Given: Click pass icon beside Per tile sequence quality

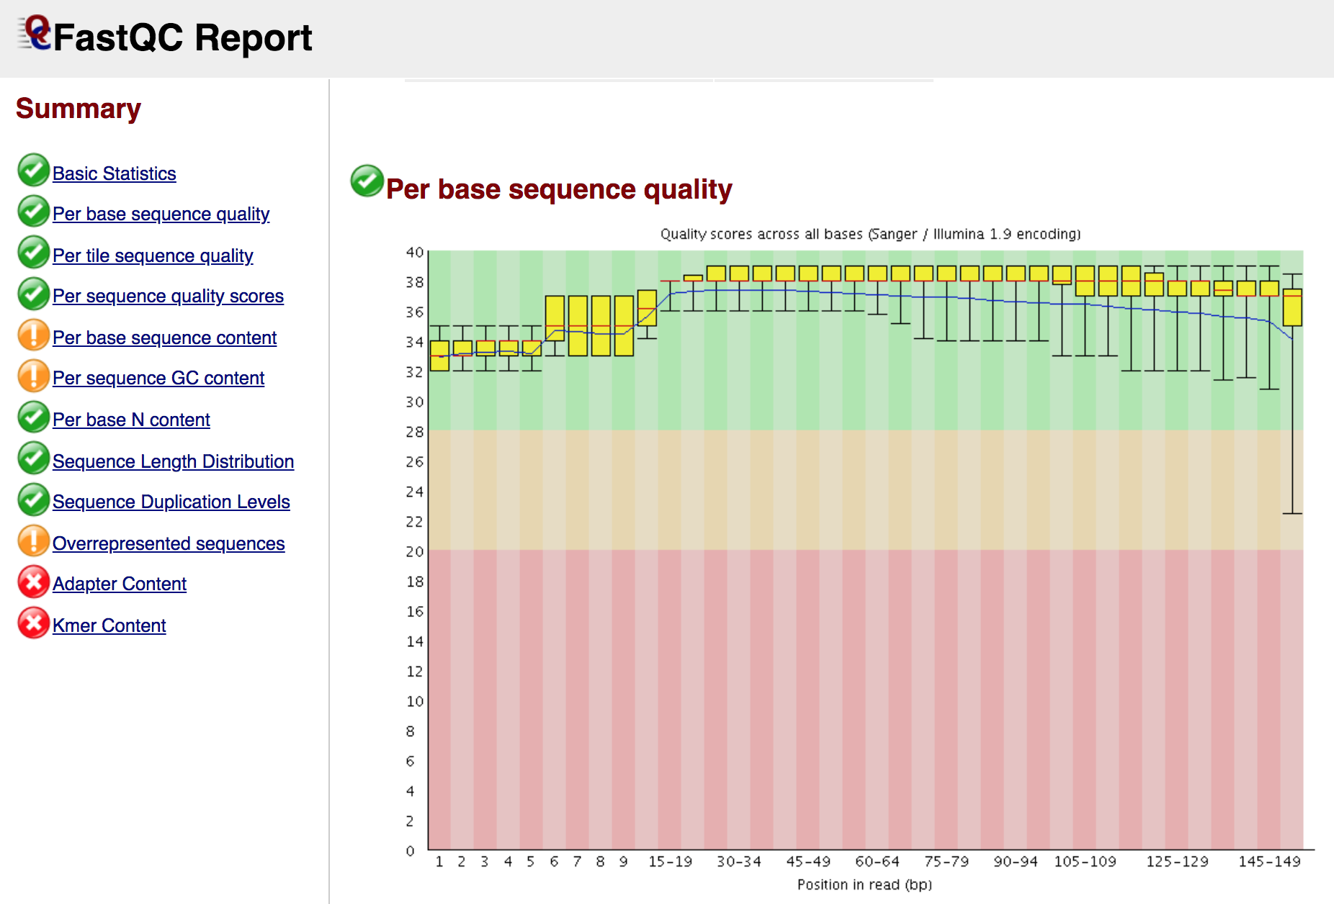Looking at the screenshot, I should [33, 253].
